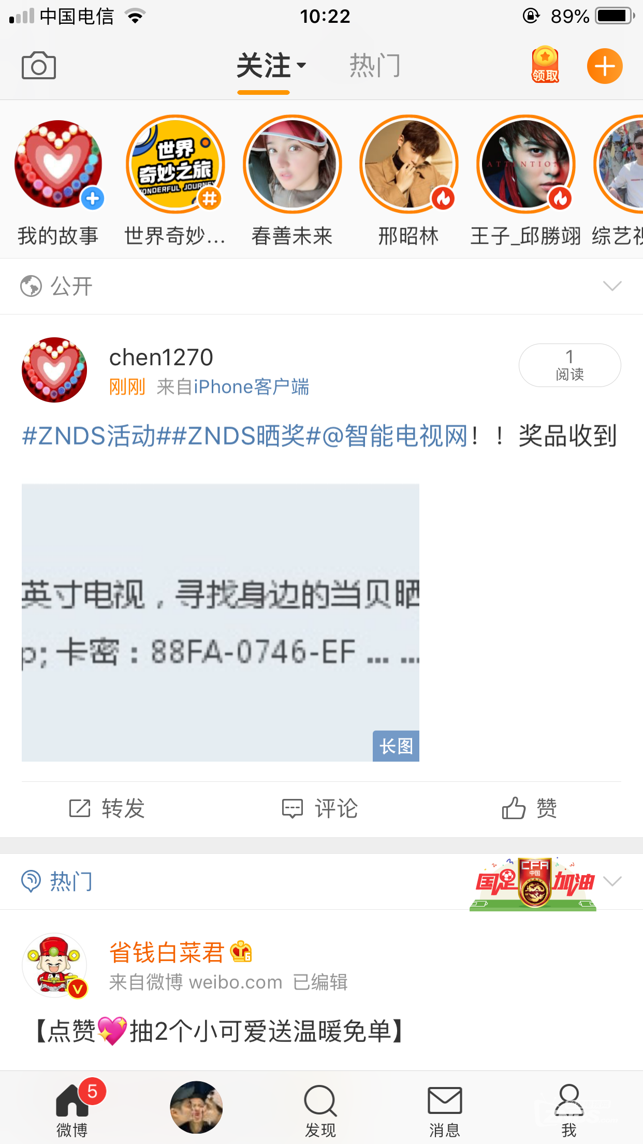Viewport: 643px width, 1144px height.
Task: Open @智能电视网 mention link
Action: click(395, 436)
